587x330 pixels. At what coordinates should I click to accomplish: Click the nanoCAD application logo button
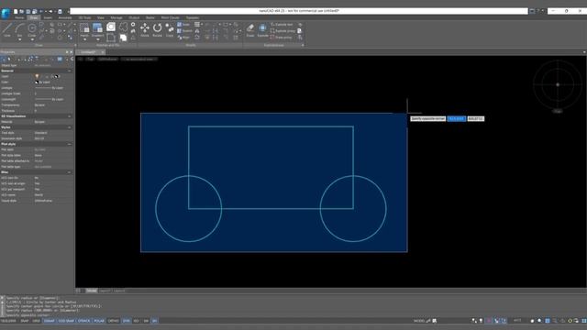coord(6,13)
